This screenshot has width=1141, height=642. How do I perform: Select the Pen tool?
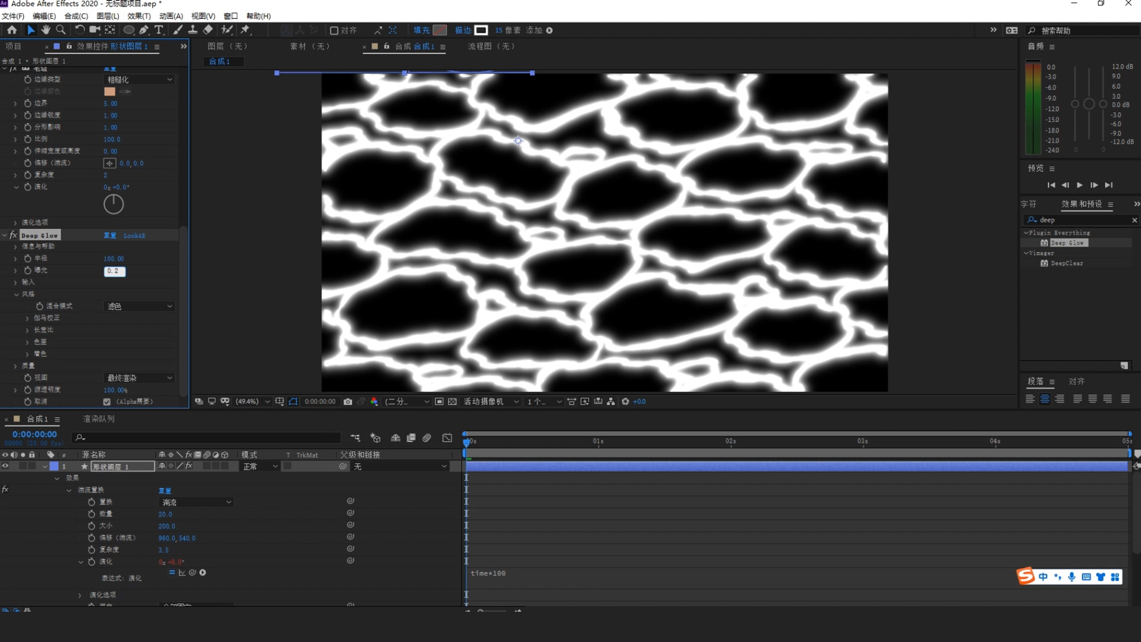point(144,30)
